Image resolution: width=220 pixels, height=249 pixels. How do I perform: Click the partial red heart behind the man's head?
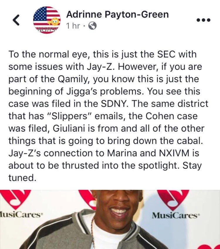pos(86,197)
